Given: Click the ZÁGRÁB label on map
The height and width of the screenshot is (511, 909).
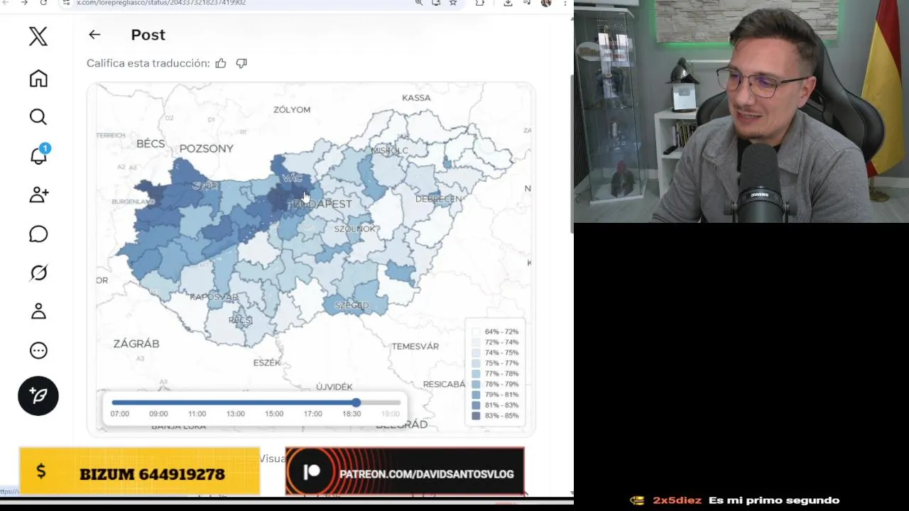Looking at the screenshot, I should pos(136,344).
